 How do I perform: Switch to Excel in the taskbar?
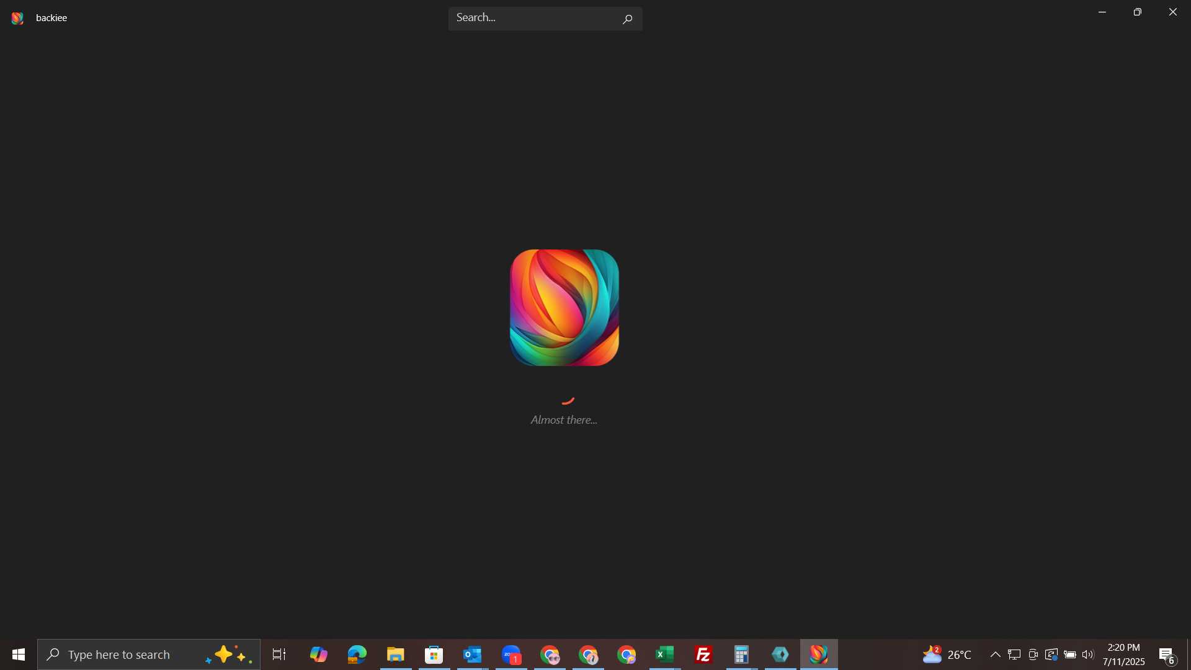[x=665, y=654]
